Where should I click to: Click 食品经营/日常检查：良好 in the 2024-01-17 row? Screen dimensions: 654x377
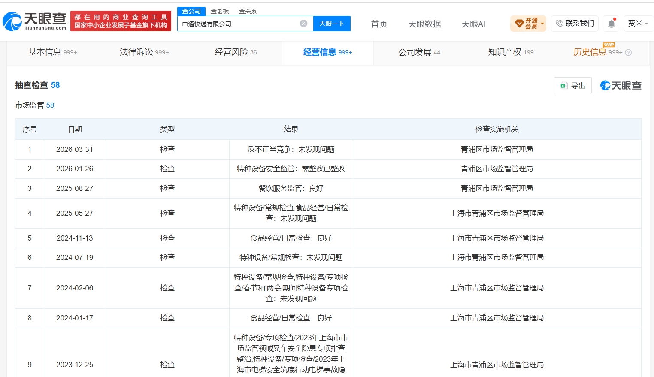[x=291, y=318]
